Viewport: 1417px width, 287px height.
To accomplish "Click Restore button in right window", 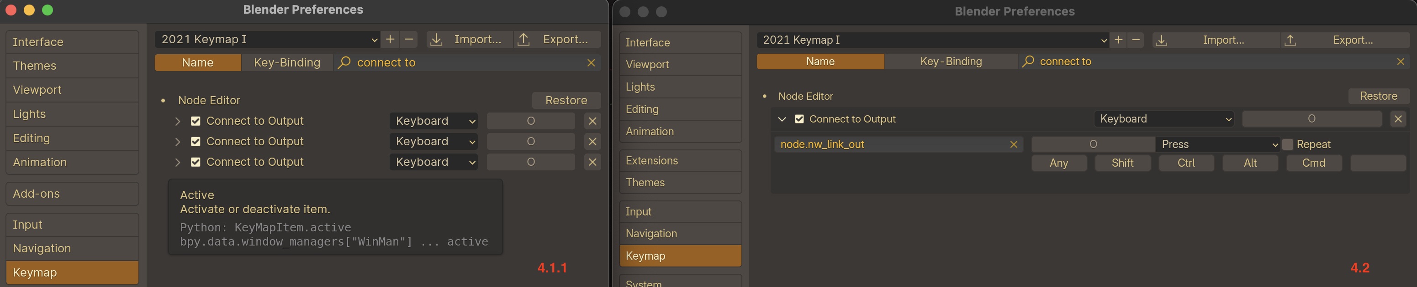I will pos(1379,97).
